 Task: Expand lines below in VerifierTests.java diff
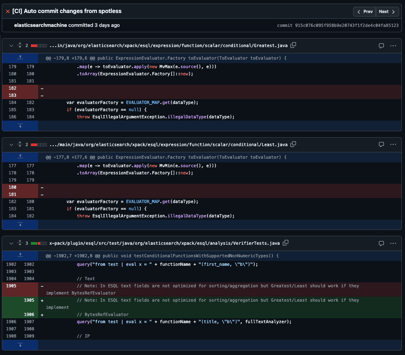[20, 345]
